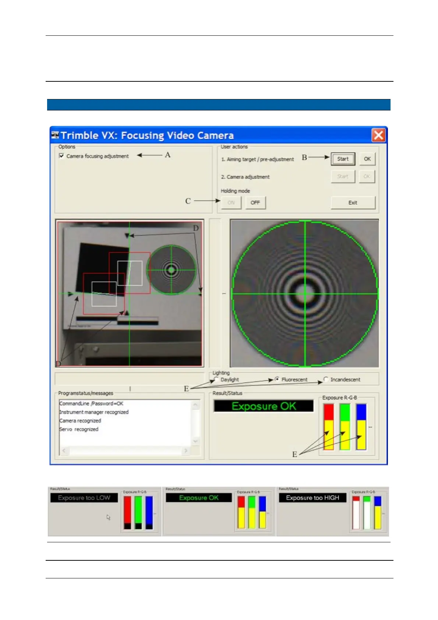Click the messages list scroll-up arrow
This screenshot has height=620, width=438.
pos(196,405)
